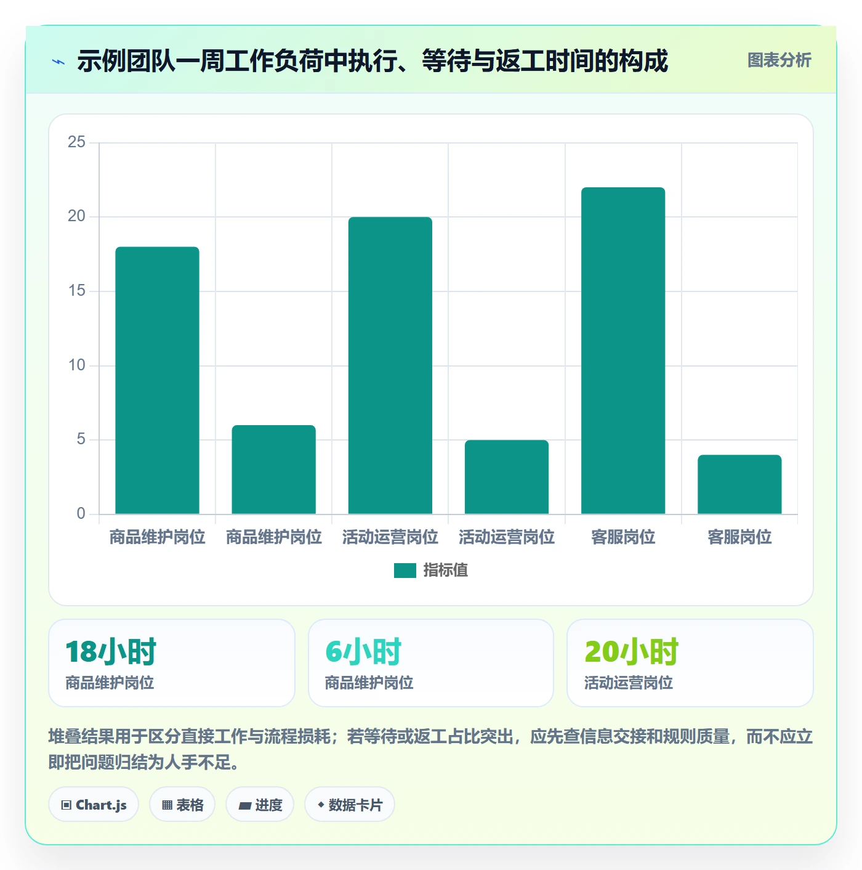Select the 进度 tag chip
Image resolution: width=862 pixels, height=870 pixels.
tap(260, 805)
